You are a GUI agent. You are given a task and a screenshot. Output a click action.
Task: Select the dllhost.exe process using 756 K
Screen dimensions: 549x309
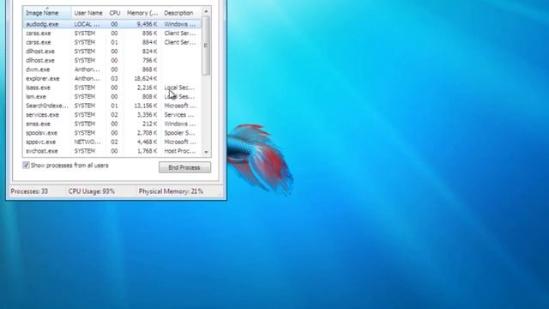(112, 61)
